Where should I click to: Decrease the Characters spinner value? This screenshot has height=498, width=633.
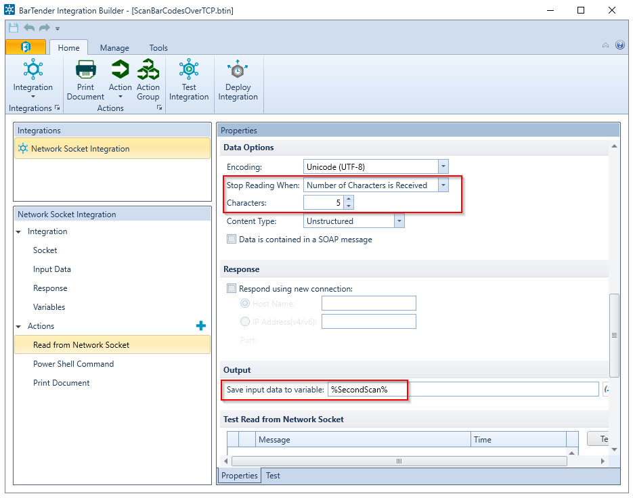tap(349, 206)
